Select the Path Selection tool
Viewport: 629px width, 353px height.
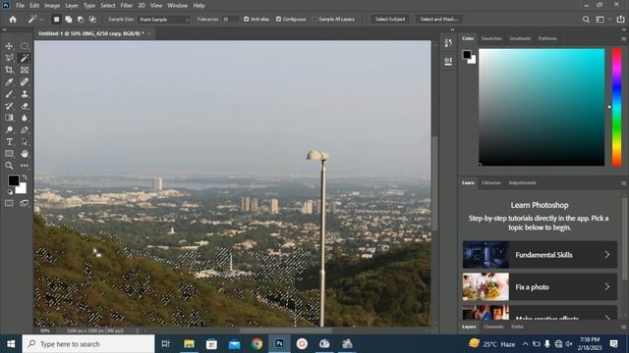(25, 141)
